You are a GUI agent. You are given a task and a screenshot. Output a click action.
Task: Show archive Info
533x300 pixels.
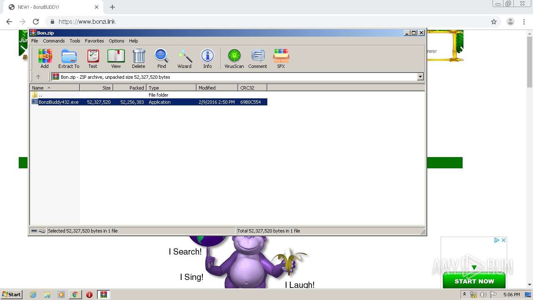click(x=207, y=58)
